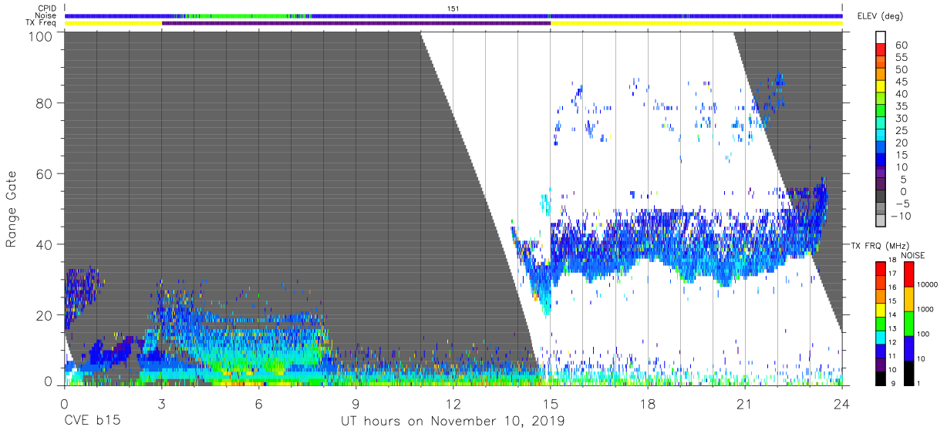The height and width of the screenshot is (437, 947).
Task: Click the UT hours on November 10, 2019 caption
Action: pos(453,422)
